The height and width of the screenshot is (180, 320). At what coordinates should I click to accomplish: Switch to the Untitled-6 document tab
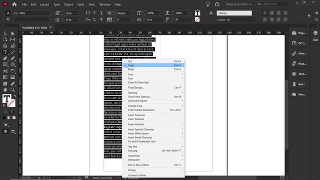click(x=34, y=27)
